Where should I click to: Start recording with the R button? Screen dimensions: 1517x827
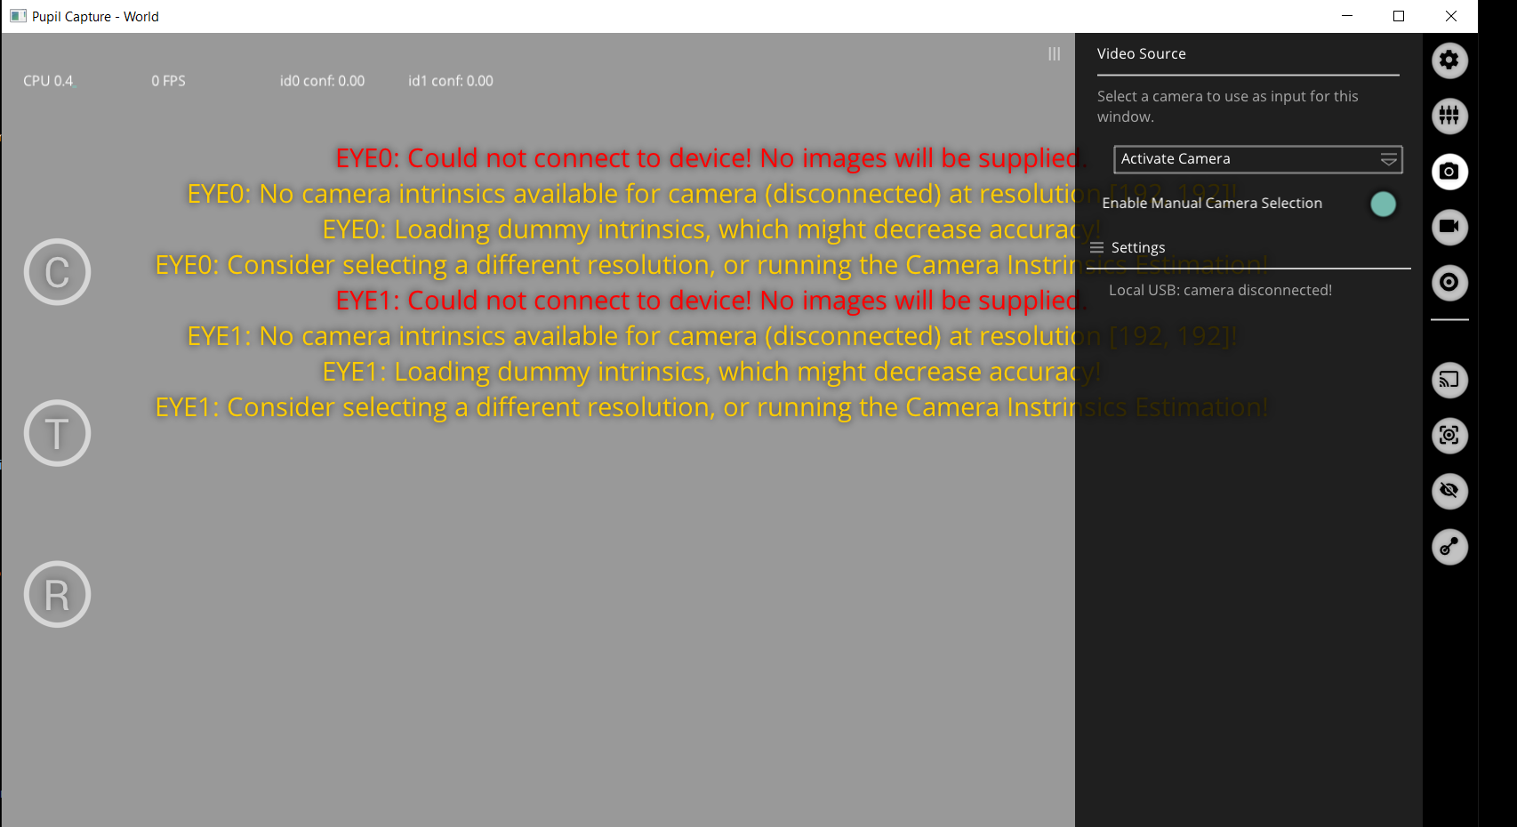tap(57, 594)
